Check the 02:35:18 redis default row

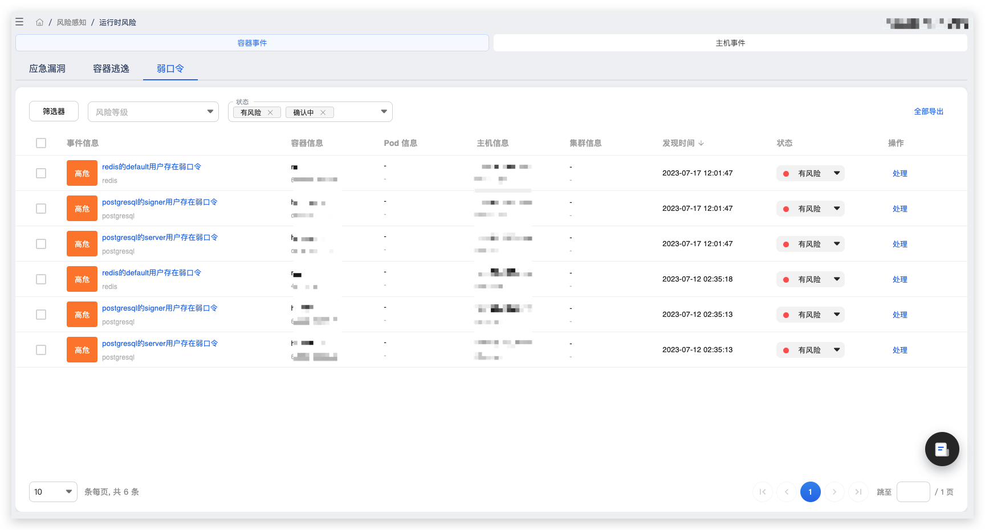point(41,279)
